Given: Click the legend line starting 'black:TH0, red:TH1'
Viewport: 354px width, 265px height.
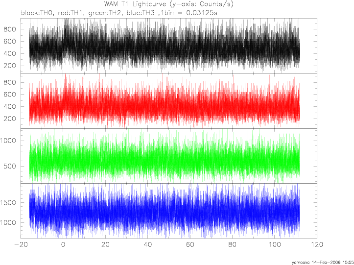Looking at the screenshot, I should [119, 13].
